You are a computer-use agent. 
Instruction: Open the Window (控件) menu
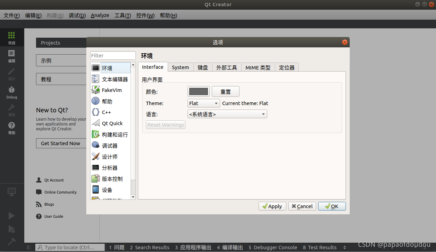click(x=146, y=16)
